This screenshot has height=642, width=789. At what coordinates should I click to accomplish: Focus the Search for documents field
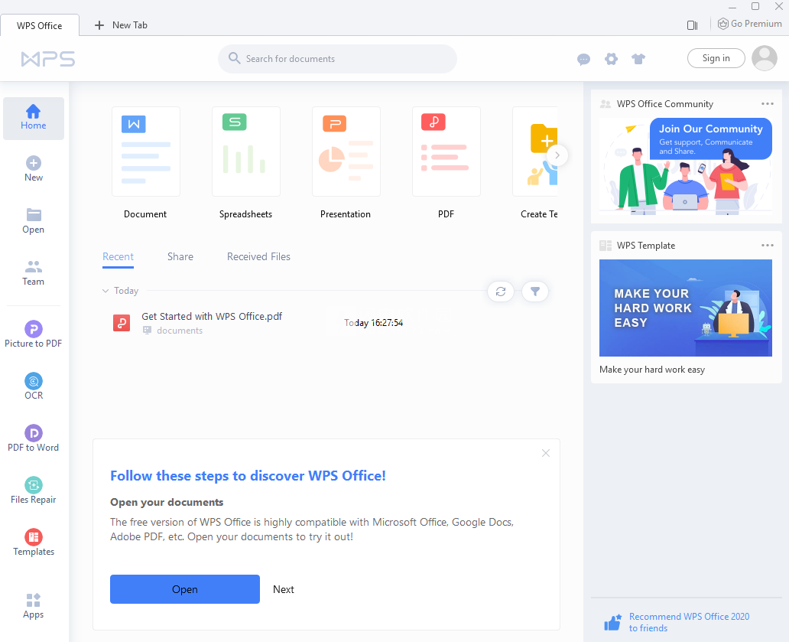pyautogui.click(x=337, y=59)
